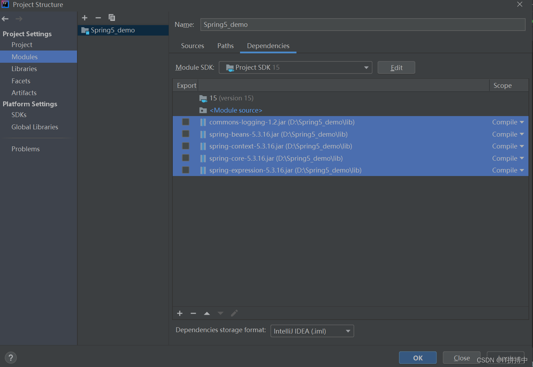
Task: Add a new module with plus icon
Action: (x=85, y=18)
